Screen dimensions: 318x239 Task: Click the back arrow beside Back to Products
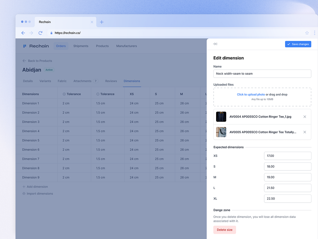pyautogui.click(x=25, y=61)
